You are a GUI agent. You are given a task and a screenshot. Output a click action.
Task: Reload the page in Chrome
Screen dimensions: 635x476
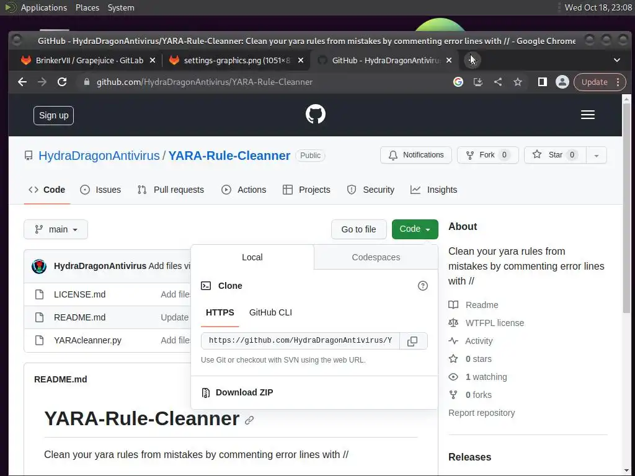point(62,82)
